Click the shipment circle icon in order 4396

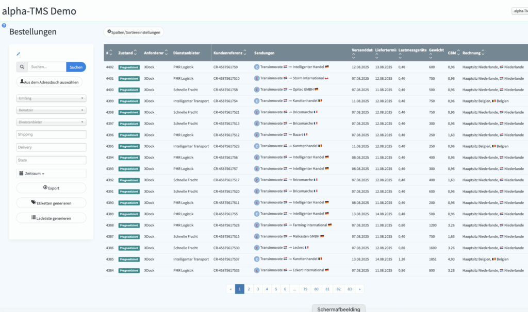click(x=257, y=135)
